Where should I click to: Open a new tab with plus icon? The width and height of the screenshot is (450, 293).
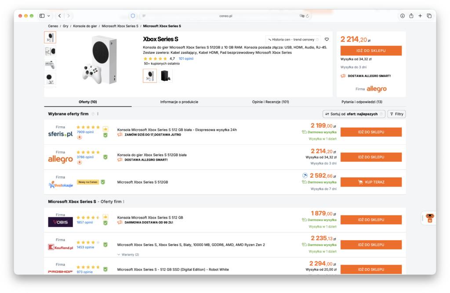click(x=420, y=16)
